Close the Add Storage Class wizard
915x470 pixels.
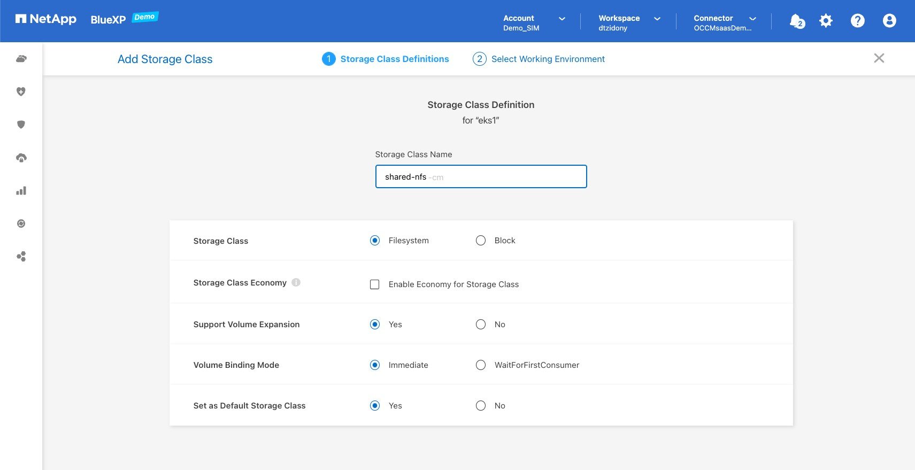[x=879, y=58]
